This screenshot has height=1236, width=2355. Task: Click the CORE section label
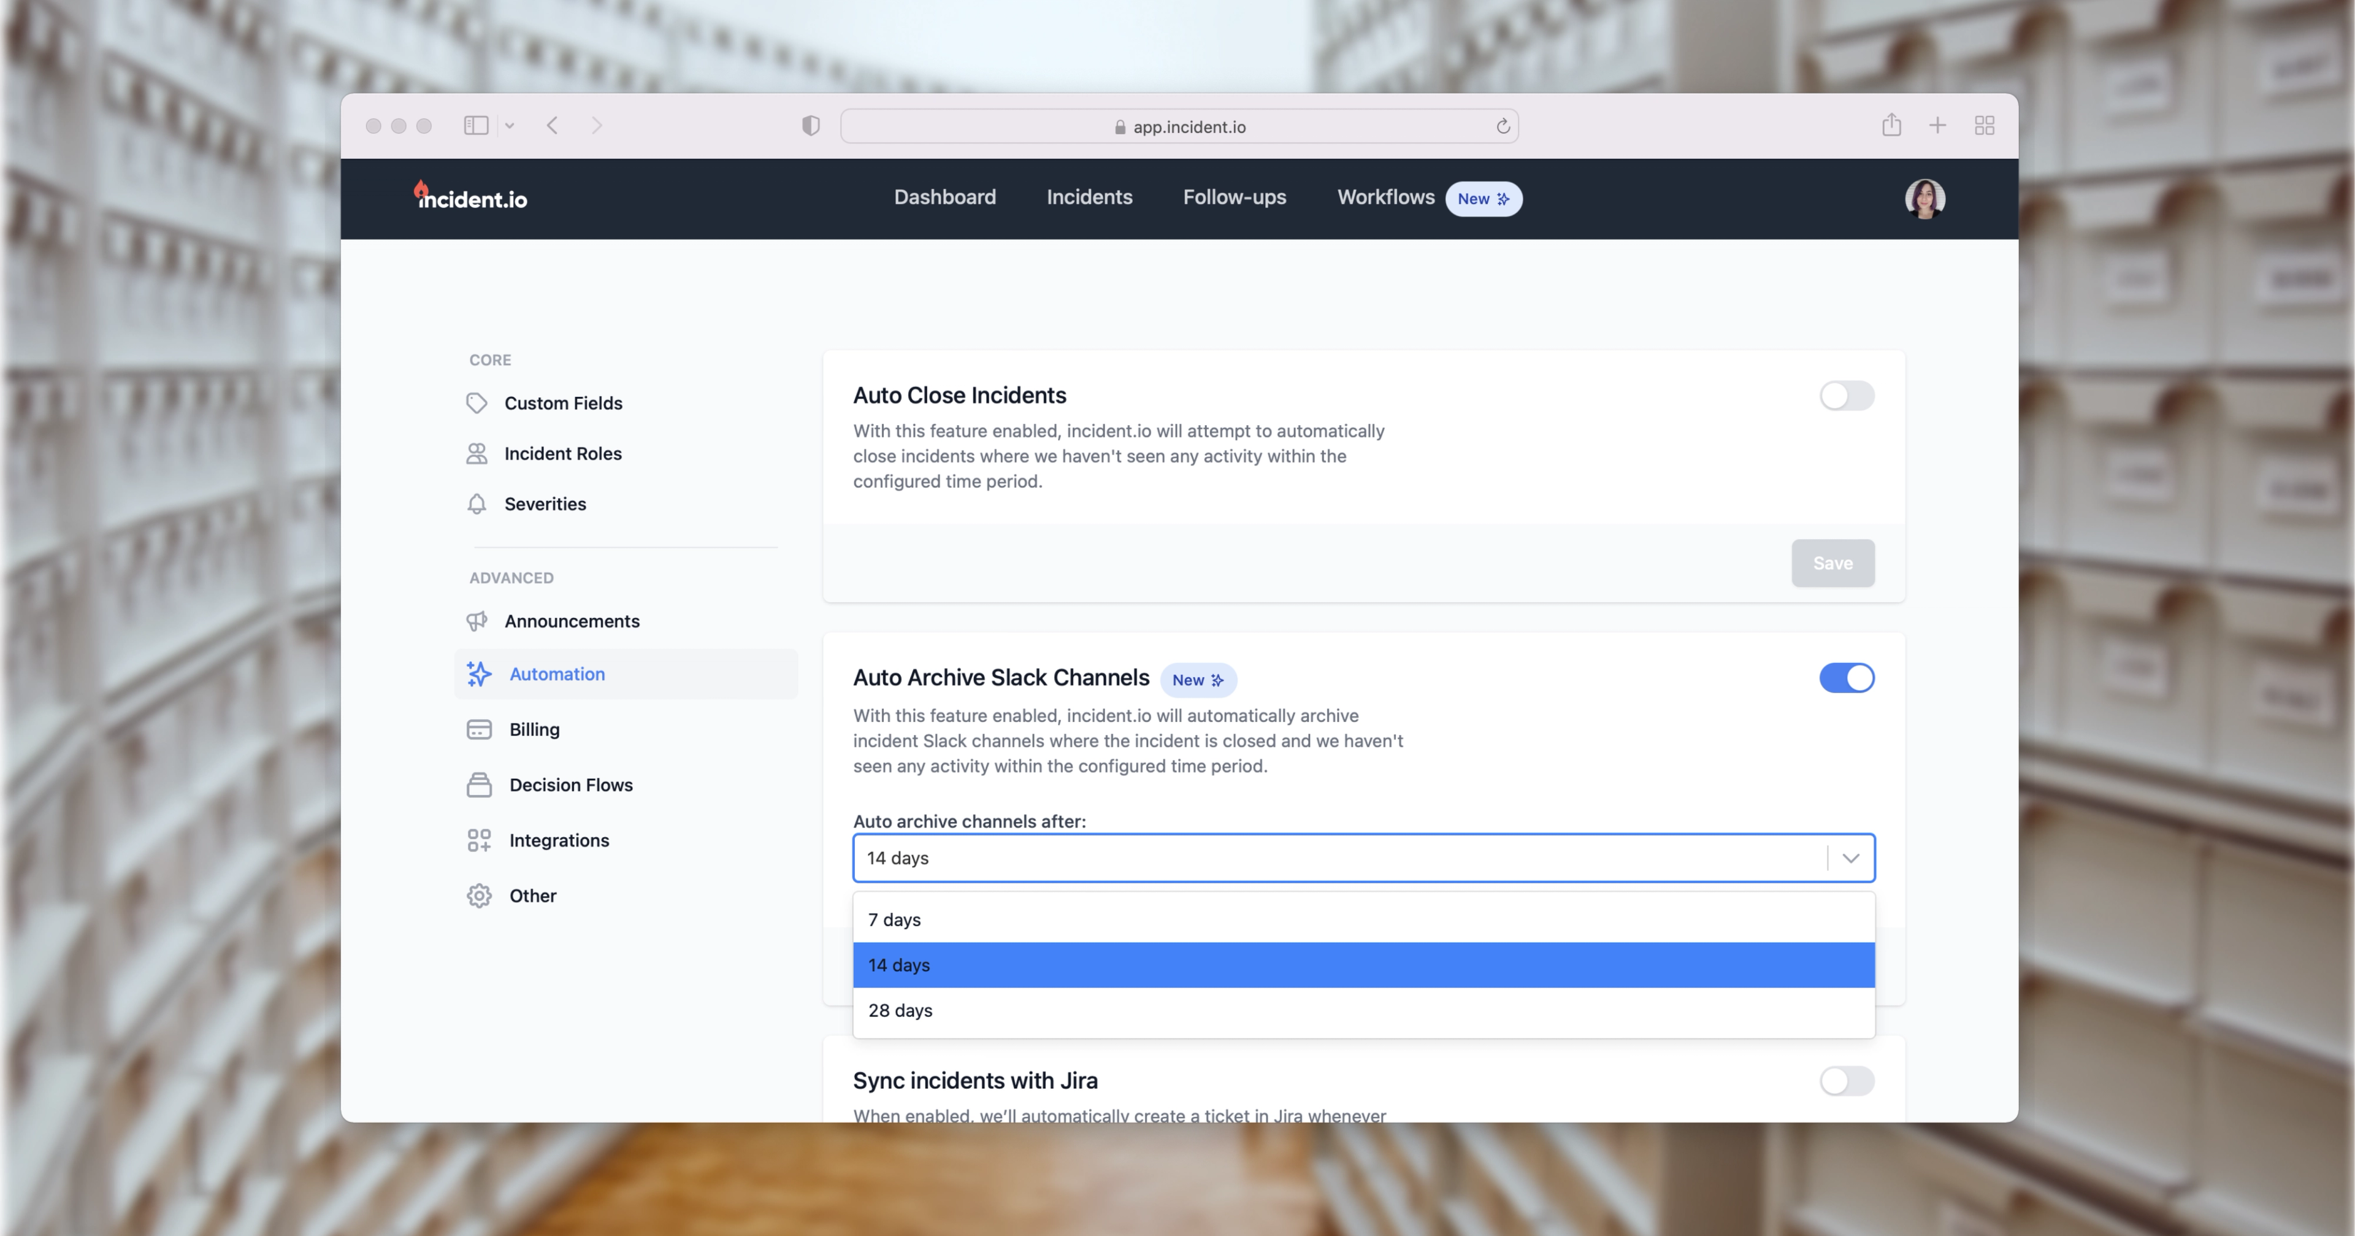pyautogui.click(x=490, y=360)
